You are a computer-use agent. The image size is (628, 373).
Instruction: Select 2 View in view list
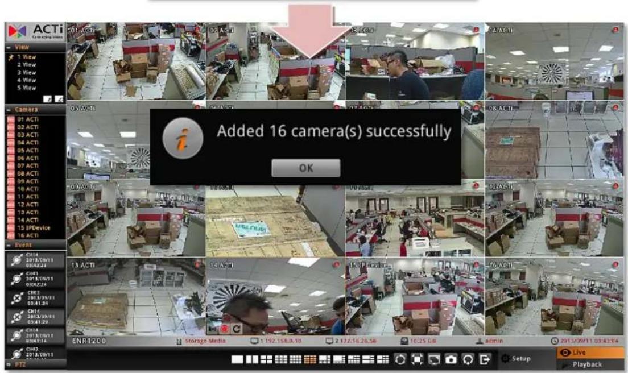pos(26,64)
